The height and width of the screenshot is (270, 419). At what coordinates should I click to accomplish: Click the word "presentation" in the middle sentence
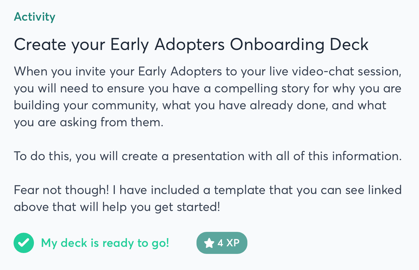coord(208,156)
